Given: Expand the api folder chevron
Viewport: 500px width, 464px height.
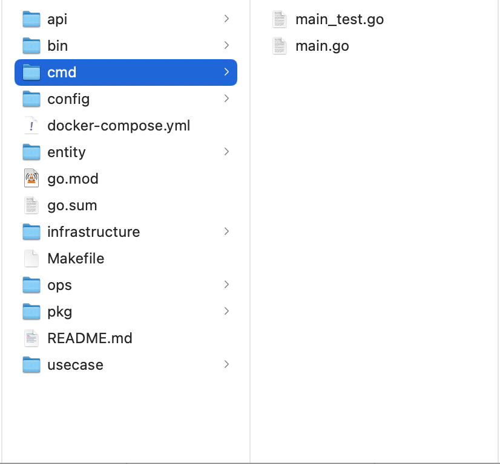Looking at the screenshot, I should (x=226, y=19).
